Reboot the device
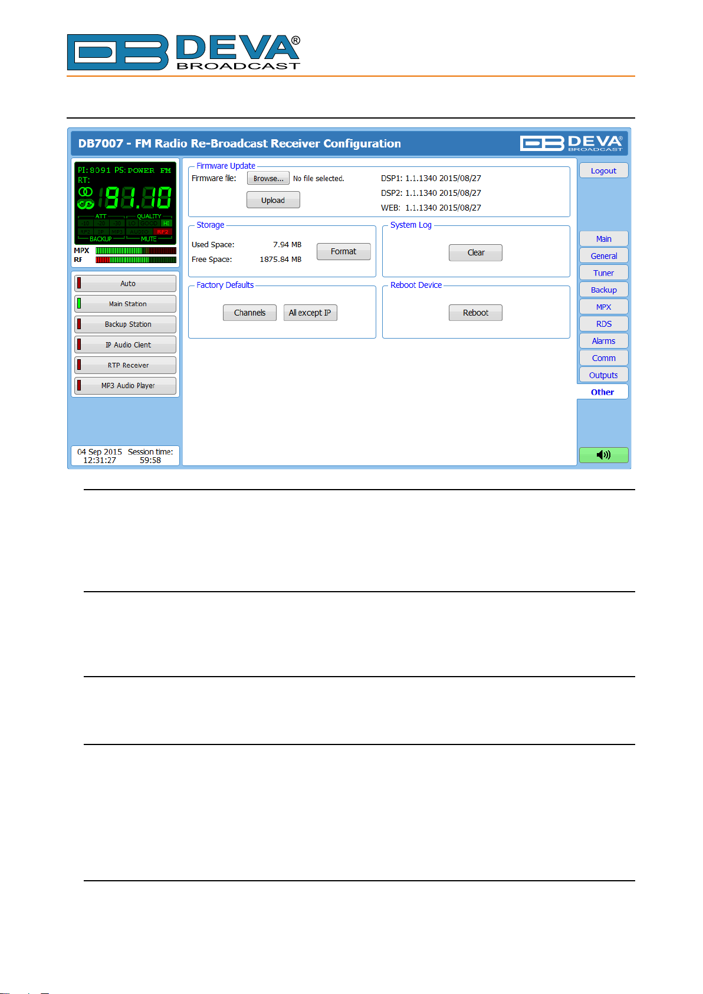Image resolution: width=703 pixels, height=994 pixels. point(475,313)
